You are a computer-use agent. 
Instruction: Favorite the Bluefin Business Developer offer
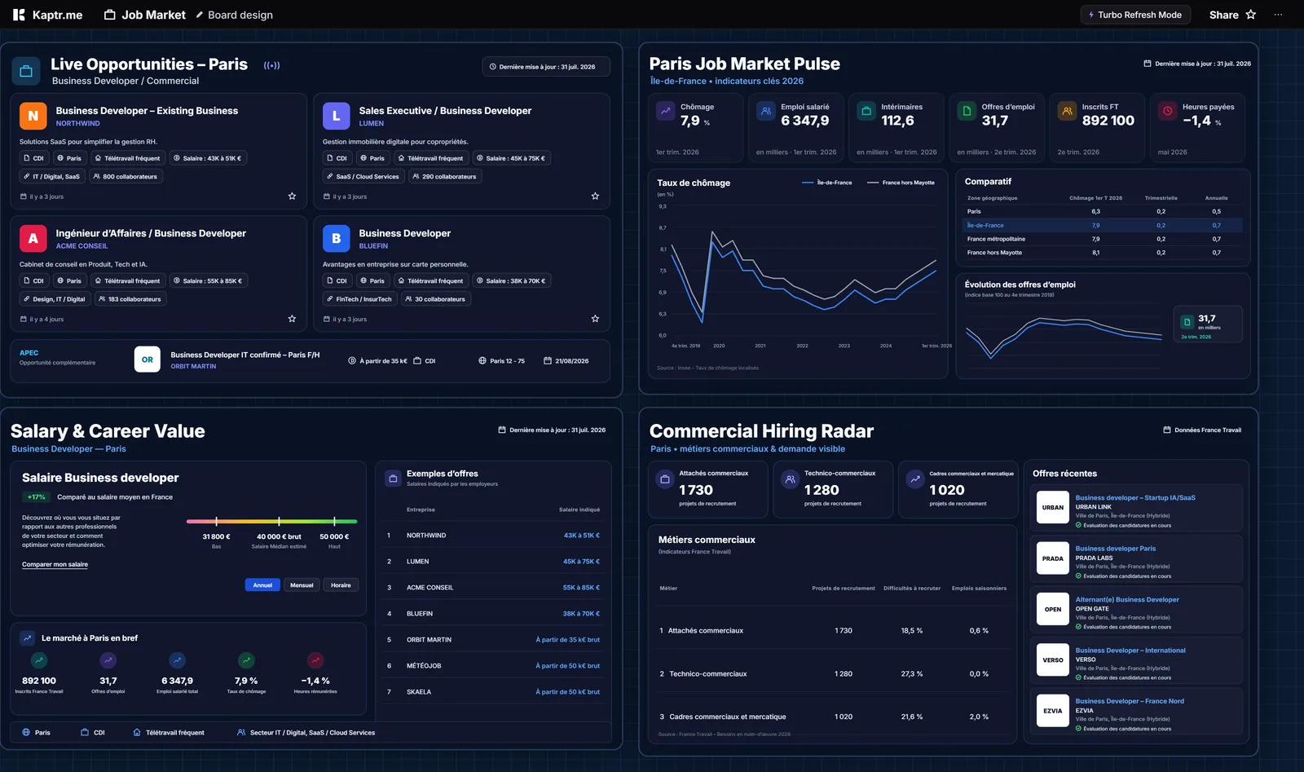(x=595, y=319)
